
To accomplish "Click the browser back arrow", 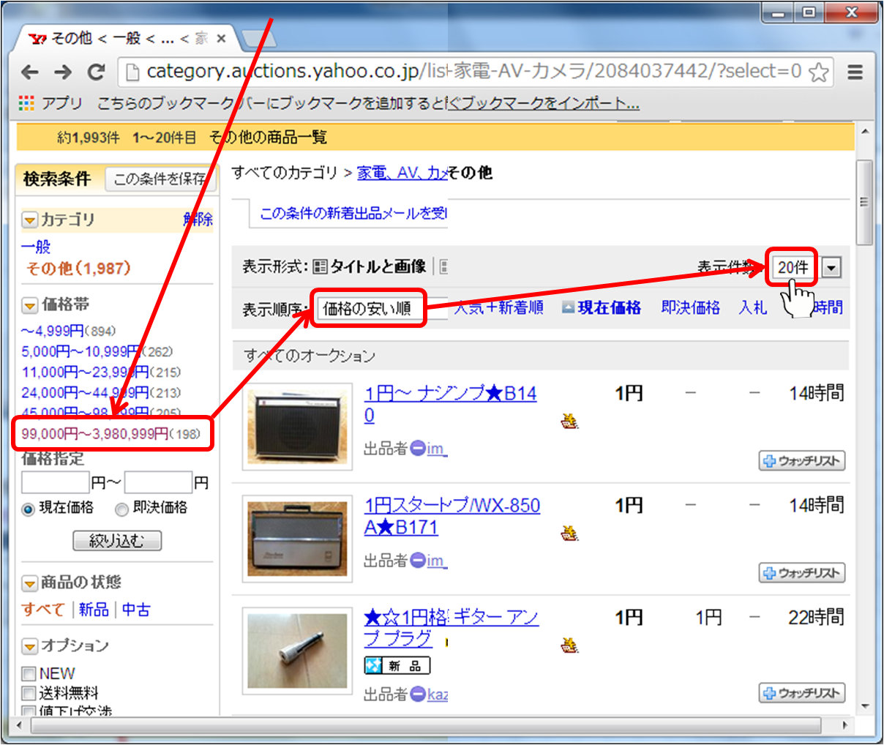I will [x=30, y=72].
